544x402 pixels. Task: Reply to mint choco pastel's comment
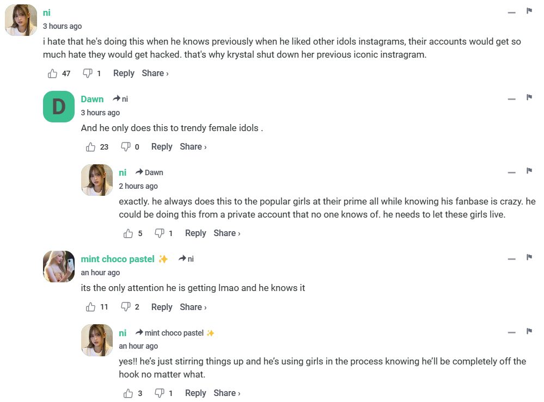click(162, 307)
